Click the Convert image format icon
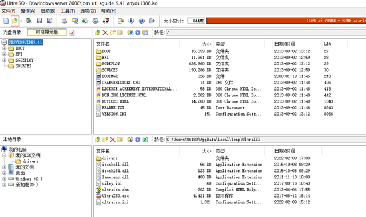The image size is (366, 217). pyautogui.click(x=75, y=21)
